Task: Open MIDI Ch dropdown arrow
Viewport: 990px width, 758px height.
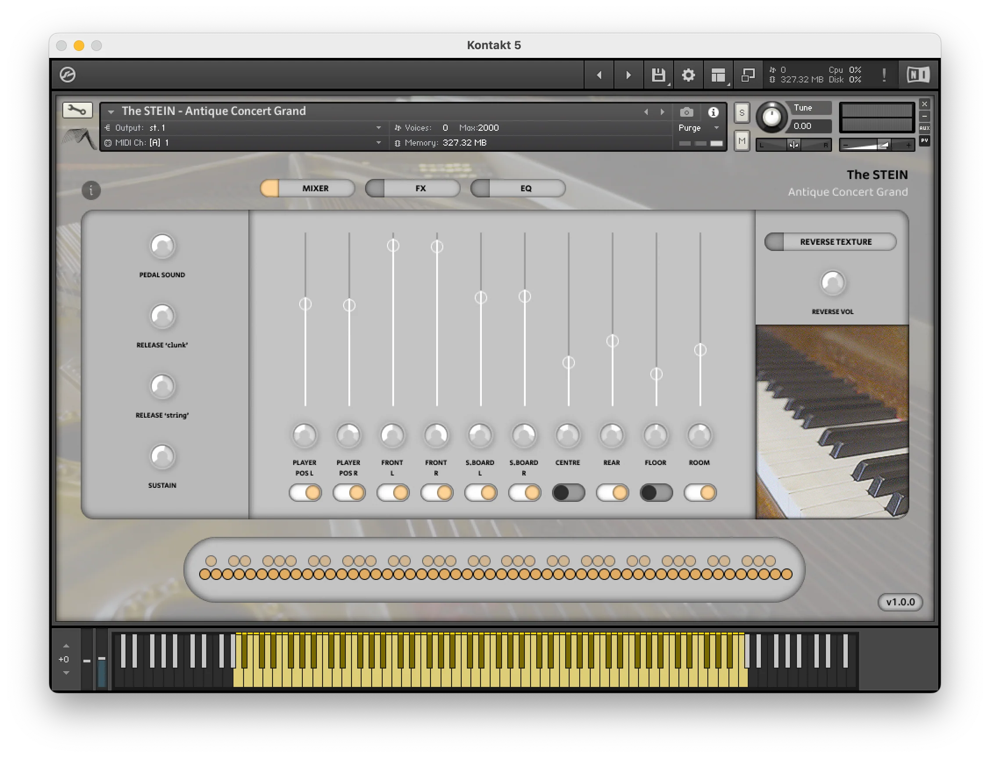Action: [378, 143]
